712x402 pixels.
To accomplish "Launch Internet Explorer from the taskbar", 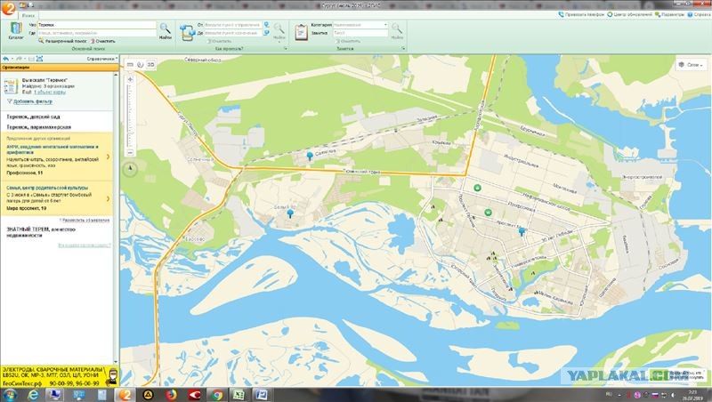I will (33, 395).
